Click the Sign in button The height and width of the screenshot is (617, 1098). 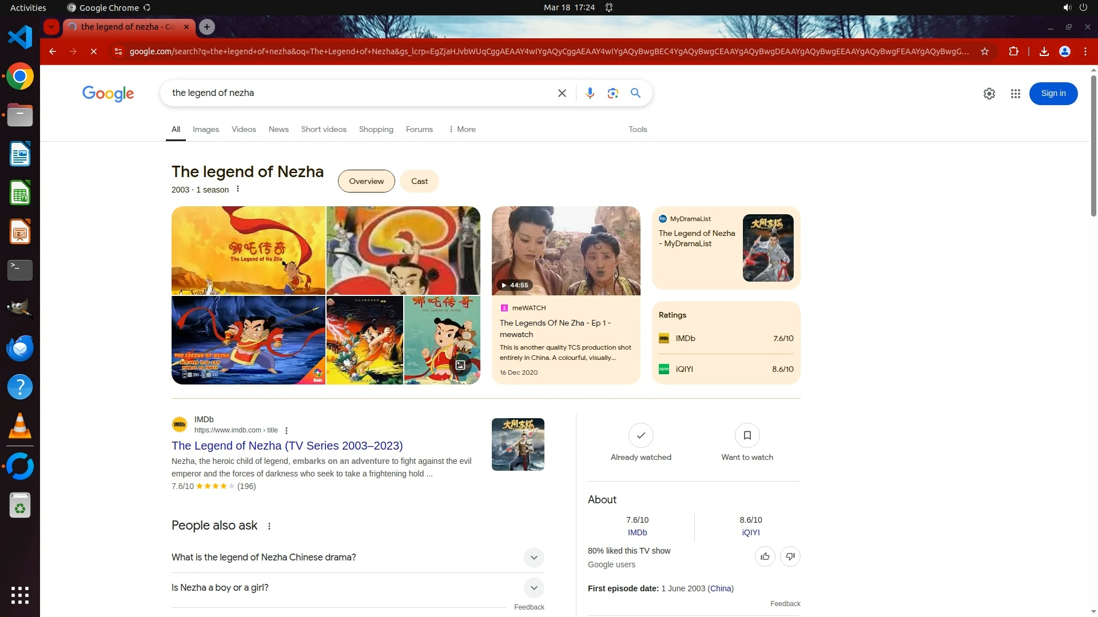click(x=1053, y=94)
